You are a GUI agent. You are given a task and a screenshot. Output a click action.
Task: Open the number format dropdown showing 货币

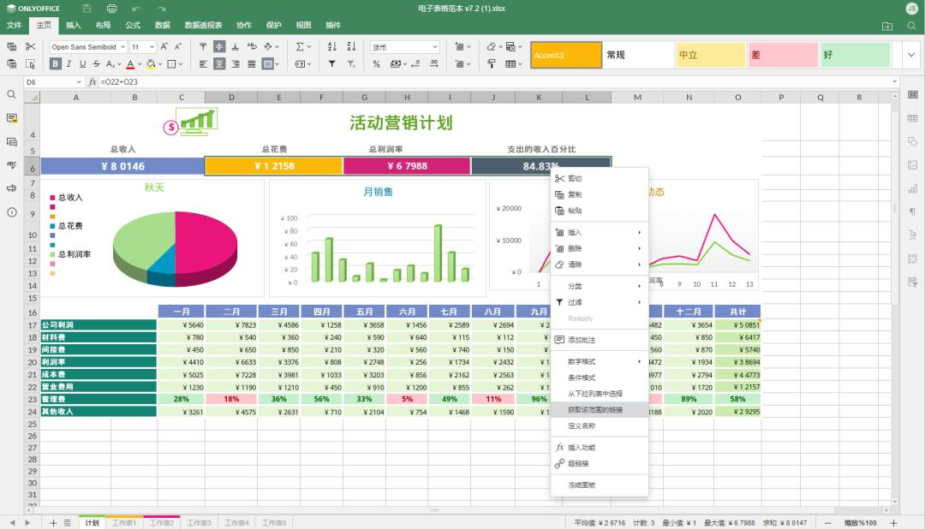pyautogui.click(x=404, y=47)
